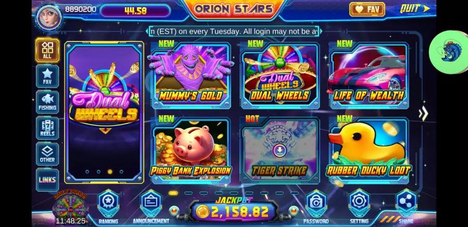Open the Ranking icon

(108, 203)
